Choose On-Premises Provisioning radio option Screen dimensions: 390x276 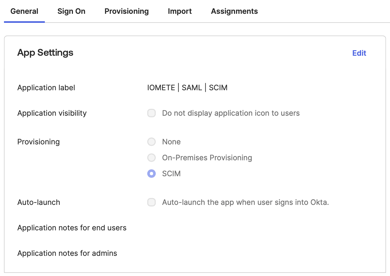[151, 158]
